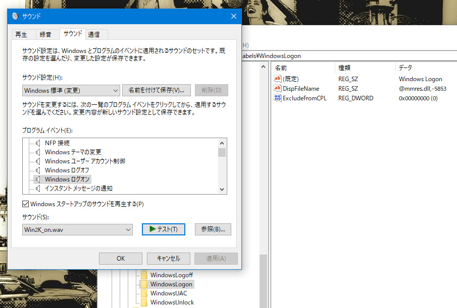Select DispFileName registry value
457x308 pixels.
(301, 88)
